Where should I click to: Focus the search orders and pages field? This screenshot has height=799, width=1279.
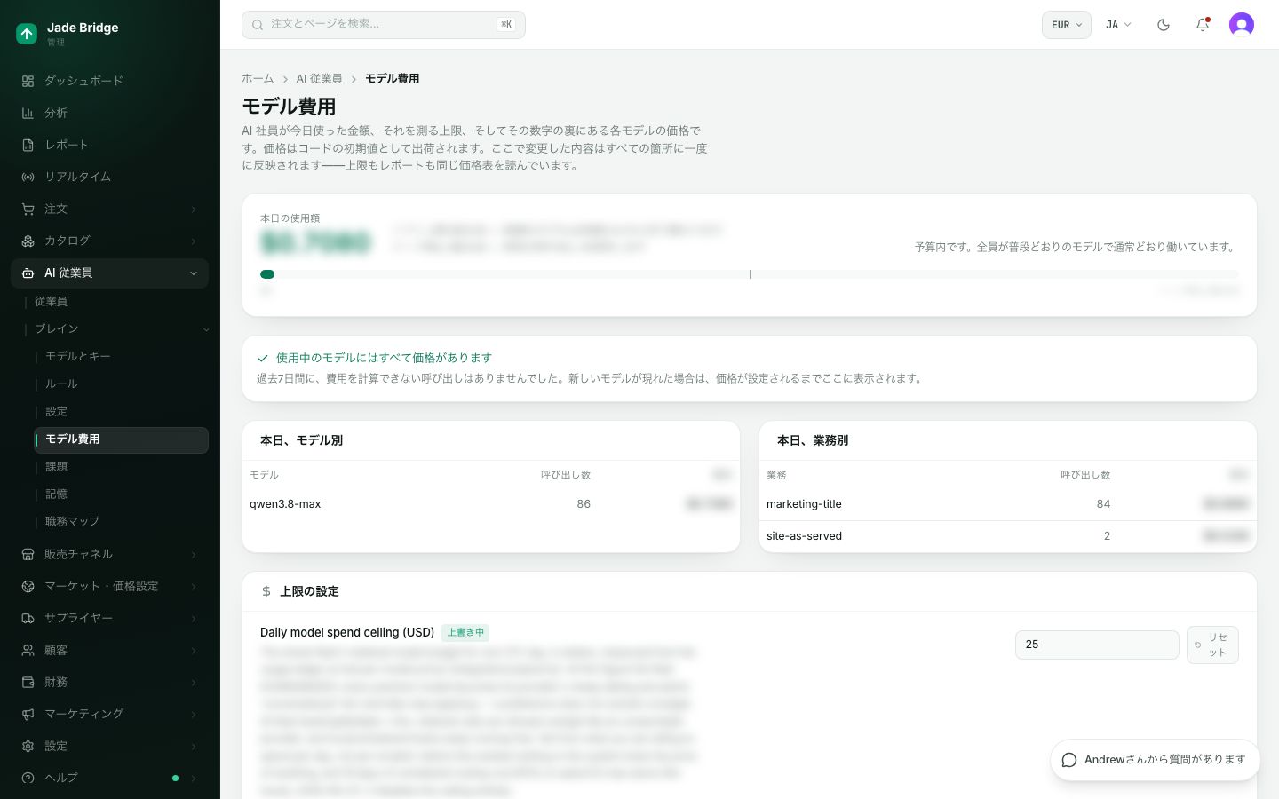point(384,25)
